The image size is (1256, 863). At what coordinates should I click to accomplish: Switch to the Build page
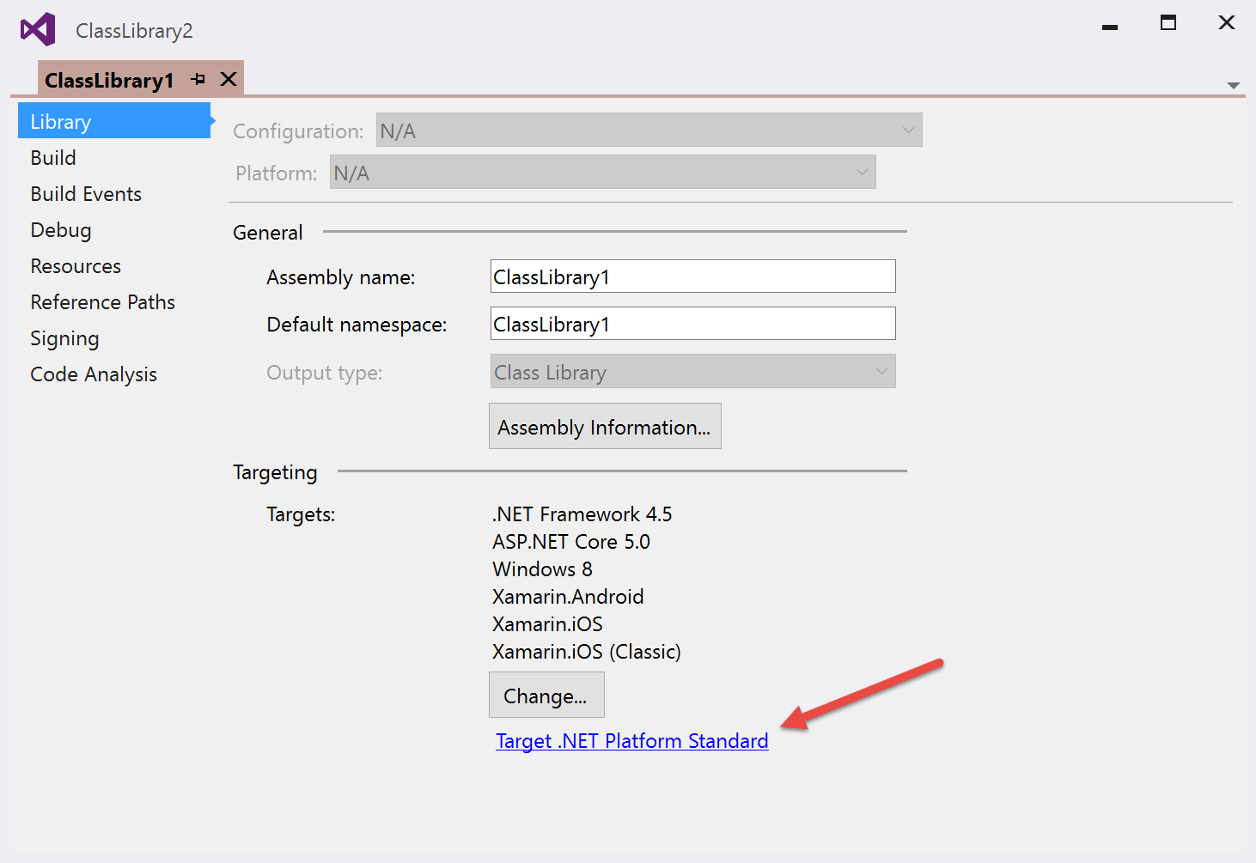coord(53,158)
